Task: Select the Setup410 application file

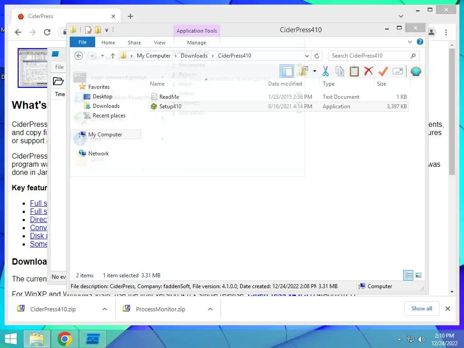Action: (x=279, y=106)
